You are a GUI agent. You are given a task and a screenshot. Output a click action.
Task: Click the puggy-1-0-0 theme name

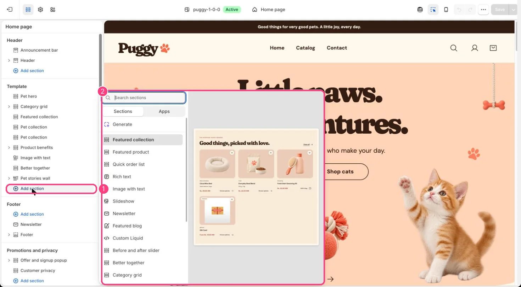tap(207, 10)
